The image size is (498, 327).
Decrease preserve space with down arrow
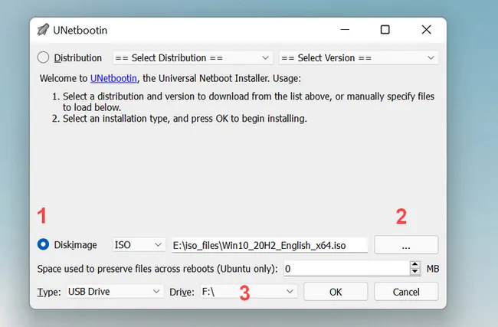point(415,273)
